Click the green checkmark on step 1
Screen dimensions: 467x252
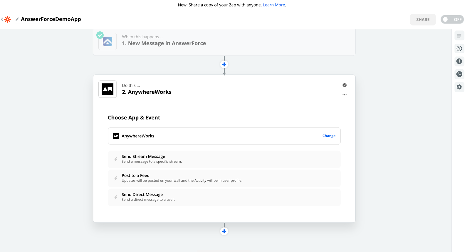(100, 35)
